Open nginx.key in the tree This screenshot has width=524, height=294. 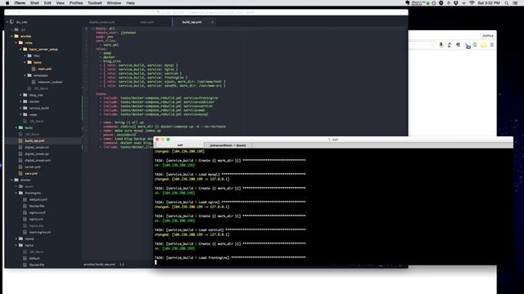pos(36,225)
